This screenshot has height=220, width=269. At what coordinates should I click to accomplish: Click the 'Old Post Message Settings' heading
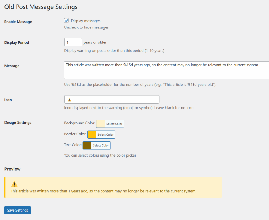click(41, 7)
